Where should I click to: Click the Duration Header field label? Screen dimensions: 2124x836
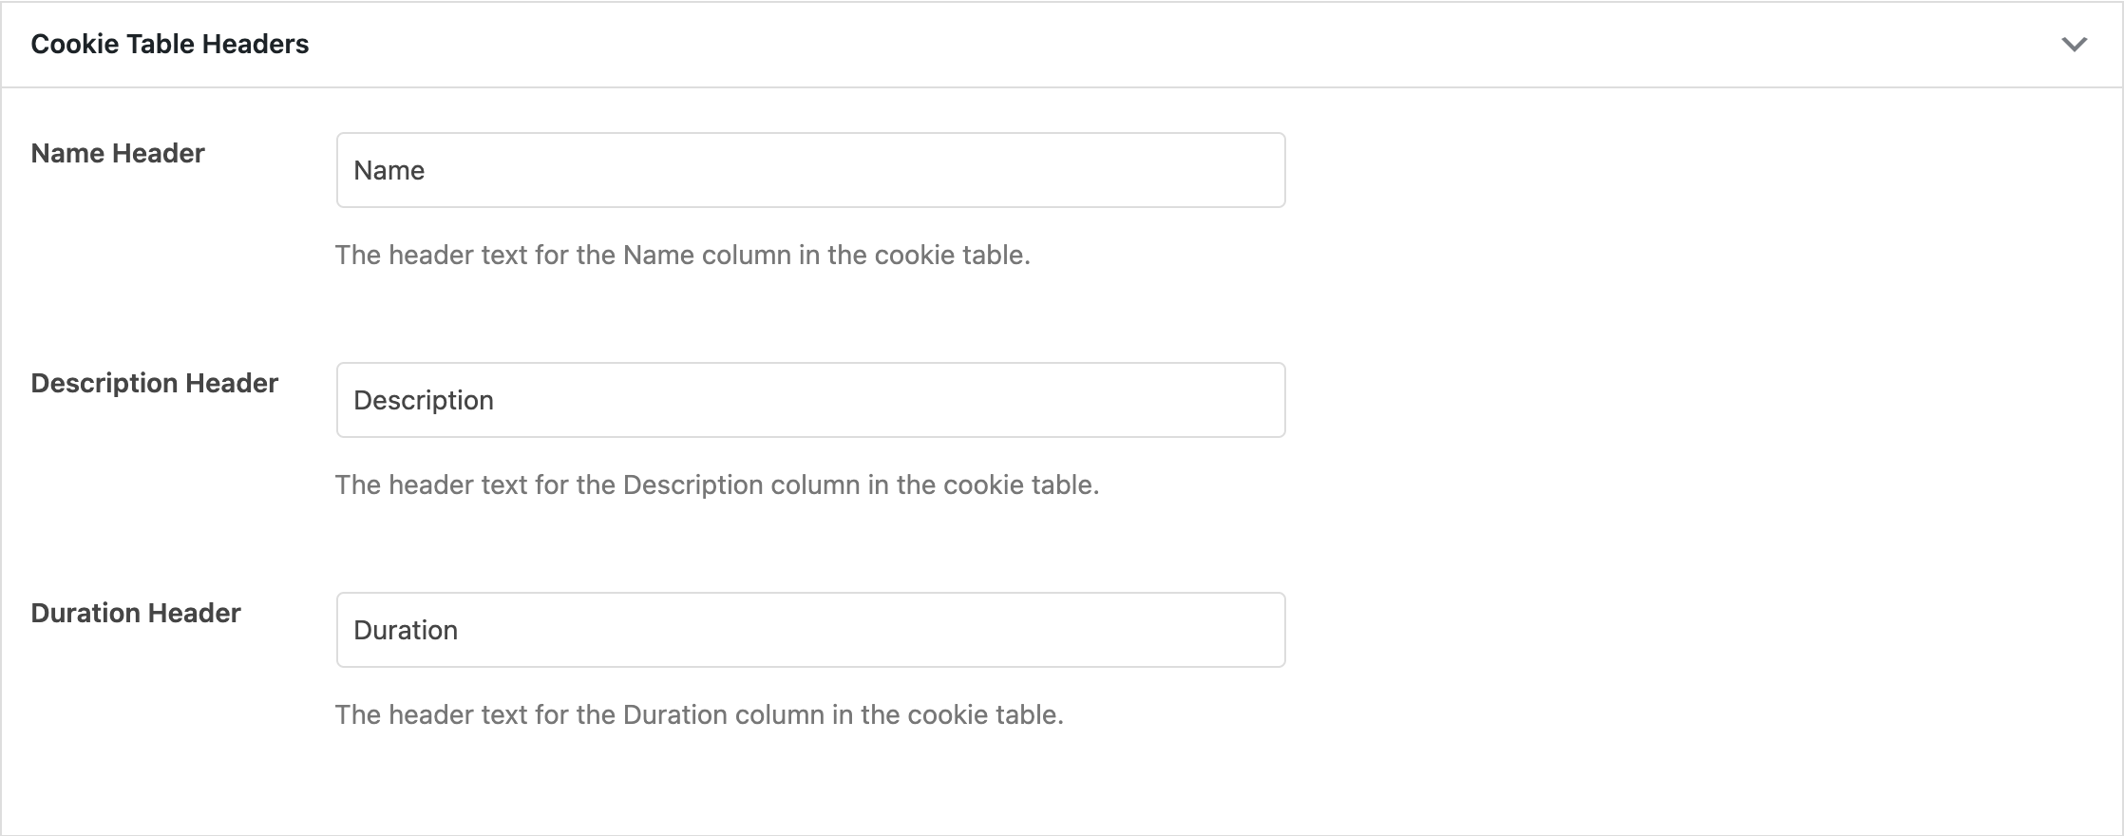(x=135, y=613)
